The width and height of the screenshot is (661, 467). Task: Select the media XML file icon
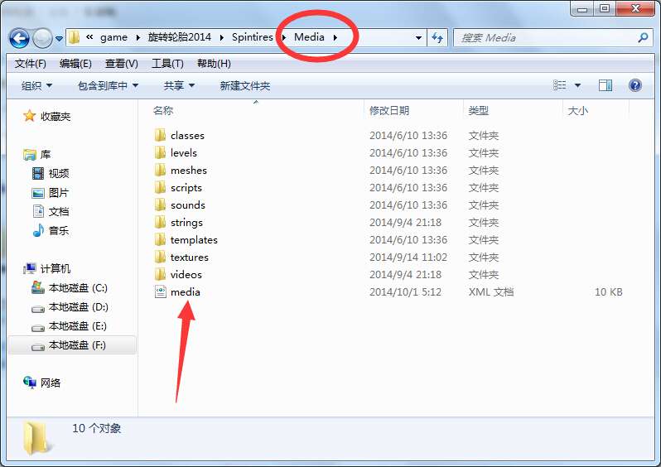tap(160, 291)
